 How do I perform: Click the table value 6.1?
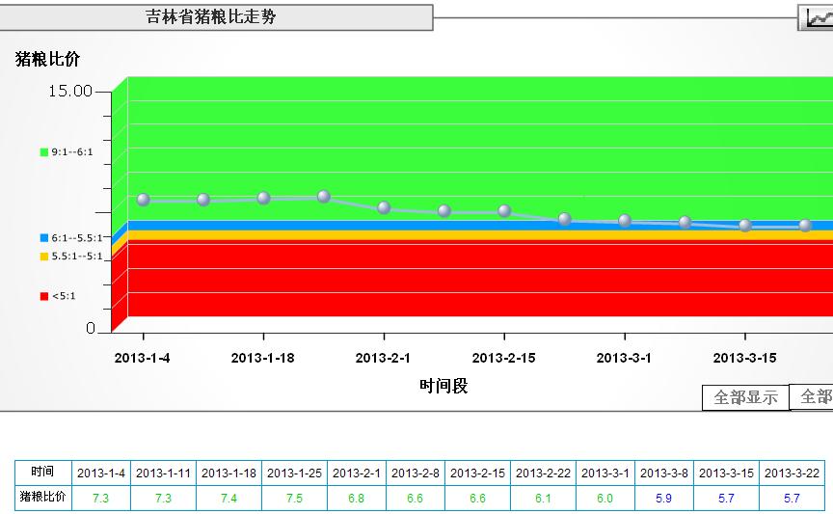click(543, 499)
